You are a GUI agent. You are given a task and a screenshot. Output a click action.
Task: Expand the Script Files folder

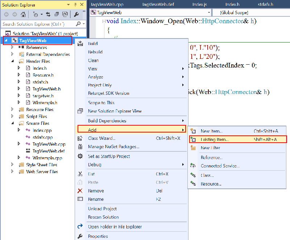click(x=12, y=116)
